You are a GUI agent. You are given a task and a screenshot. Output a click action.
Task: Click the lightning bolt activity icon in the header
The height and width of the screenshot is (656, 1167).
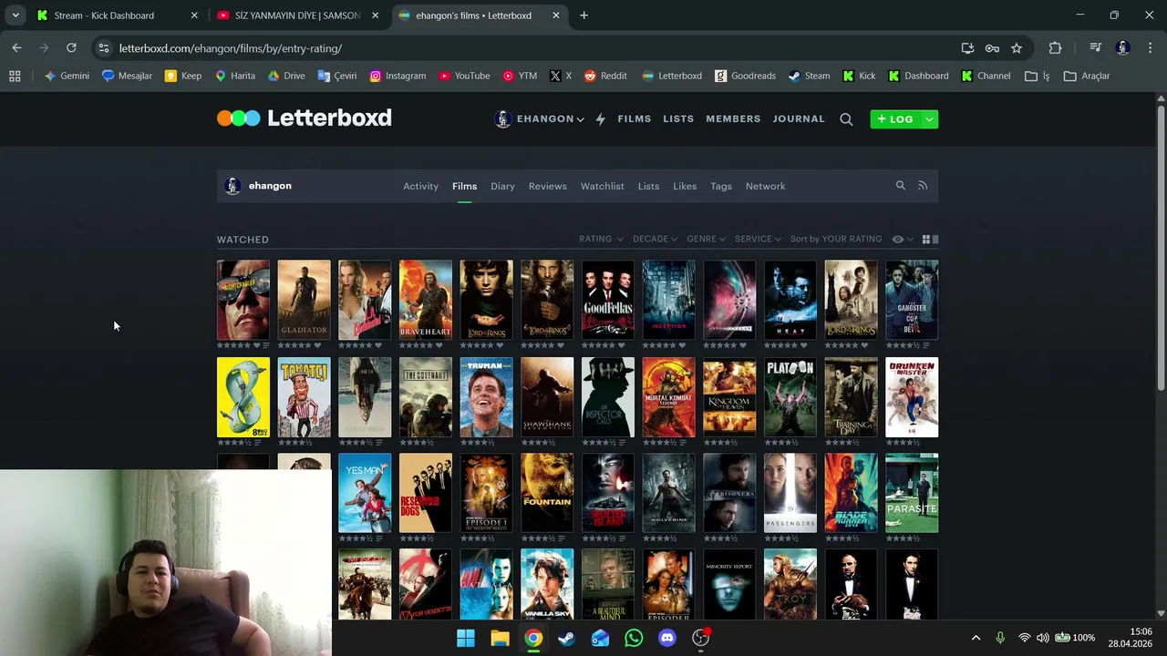coord(600,119)
